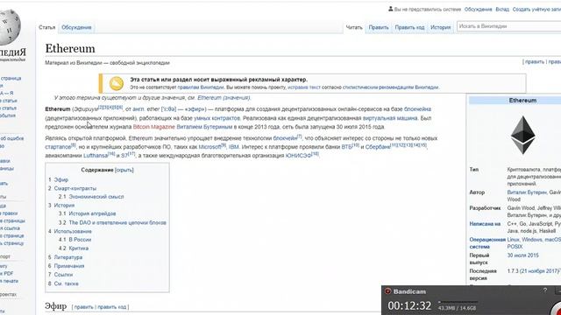Click править next to Эфир heading

[x=84, y=307]
